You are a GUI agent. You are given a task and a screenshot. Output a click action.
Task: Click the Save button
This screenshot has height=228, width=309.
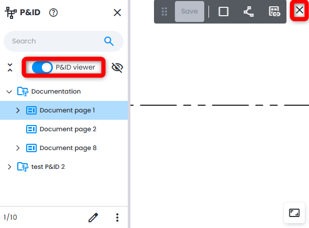190,12
